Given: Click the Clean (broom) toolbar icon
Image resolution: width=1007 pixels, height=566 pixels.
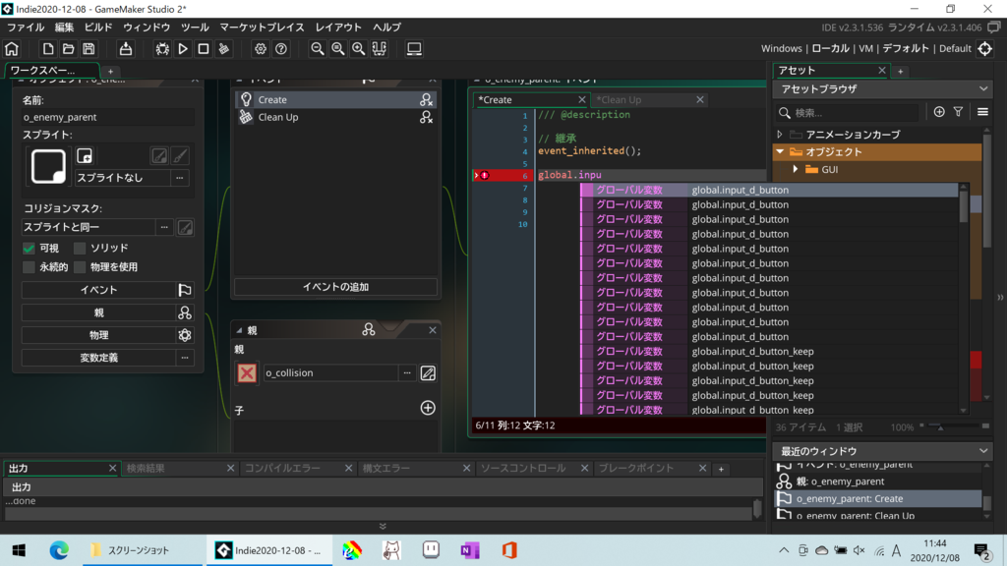Looking at the screenshot, I should 224,48.
